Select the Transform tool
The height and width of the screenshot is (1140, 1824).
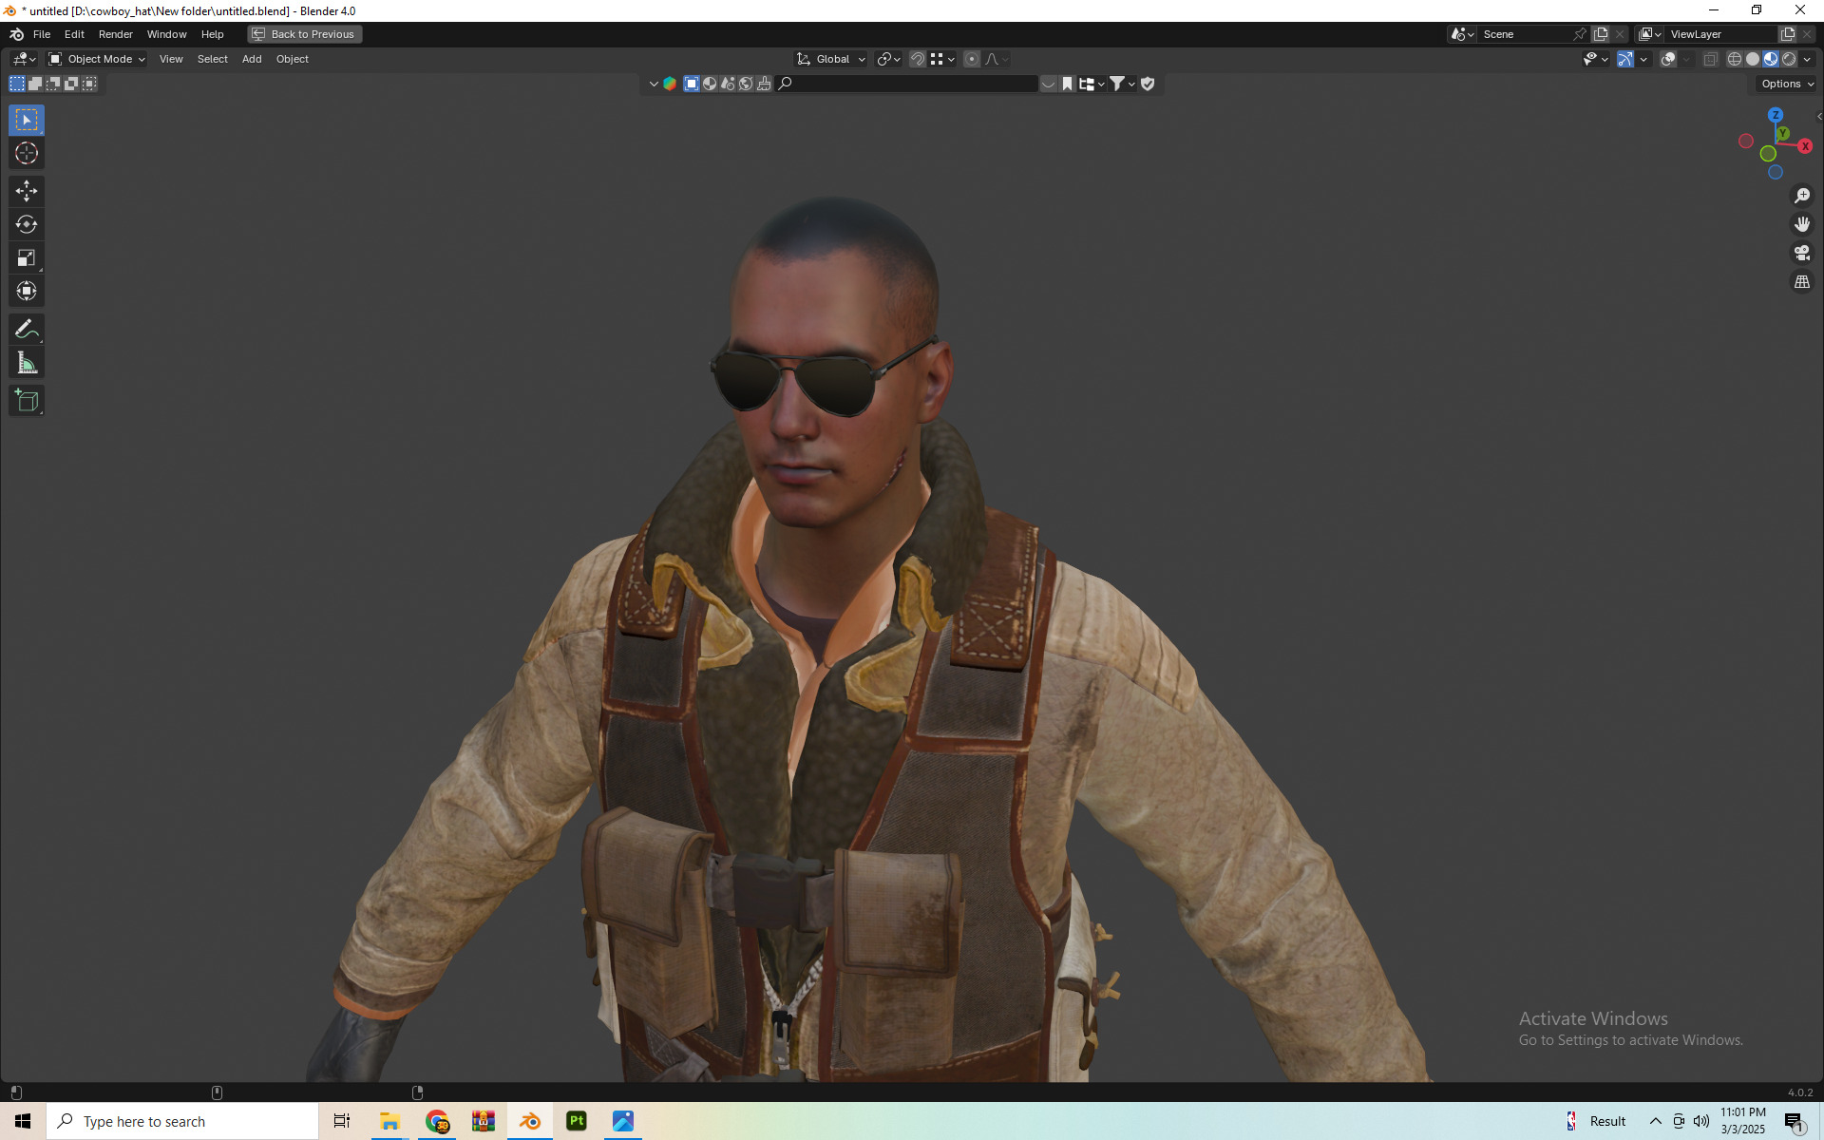tap(27, 291)
